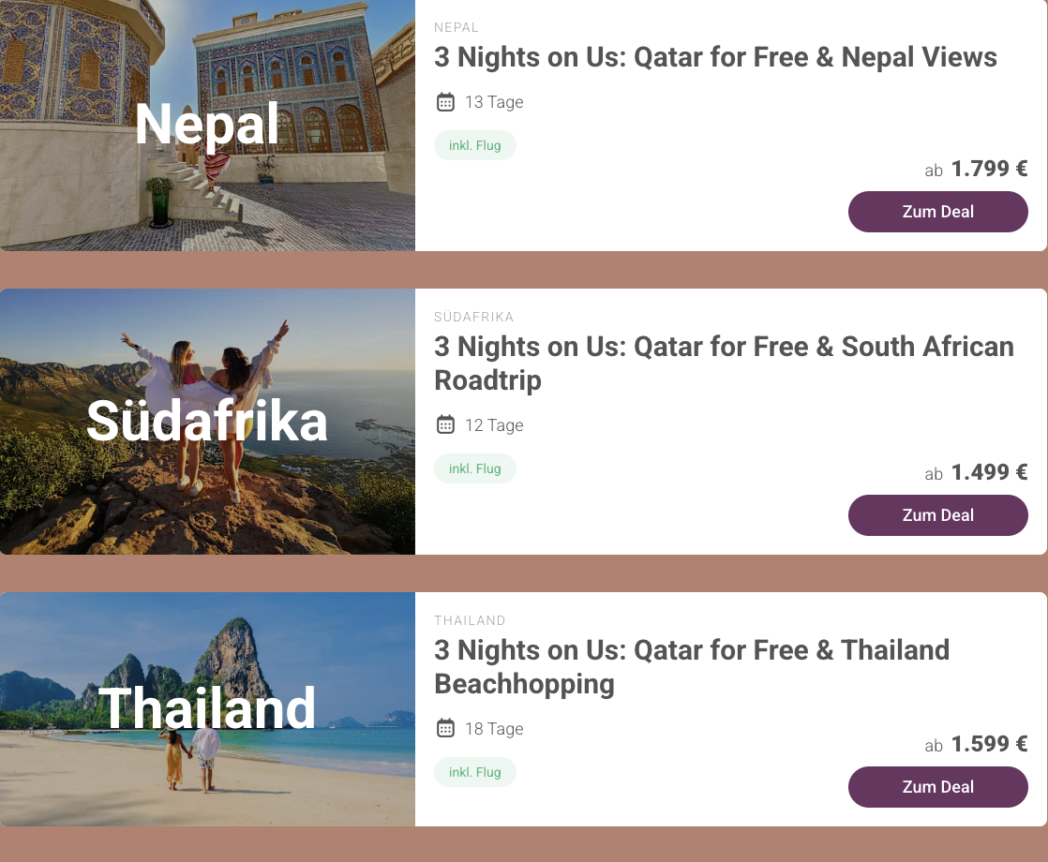Click the calendar icon beside 13 Tage
Image resolution: width=1048 pixels, height=862 pixels.
click(445, 102)
